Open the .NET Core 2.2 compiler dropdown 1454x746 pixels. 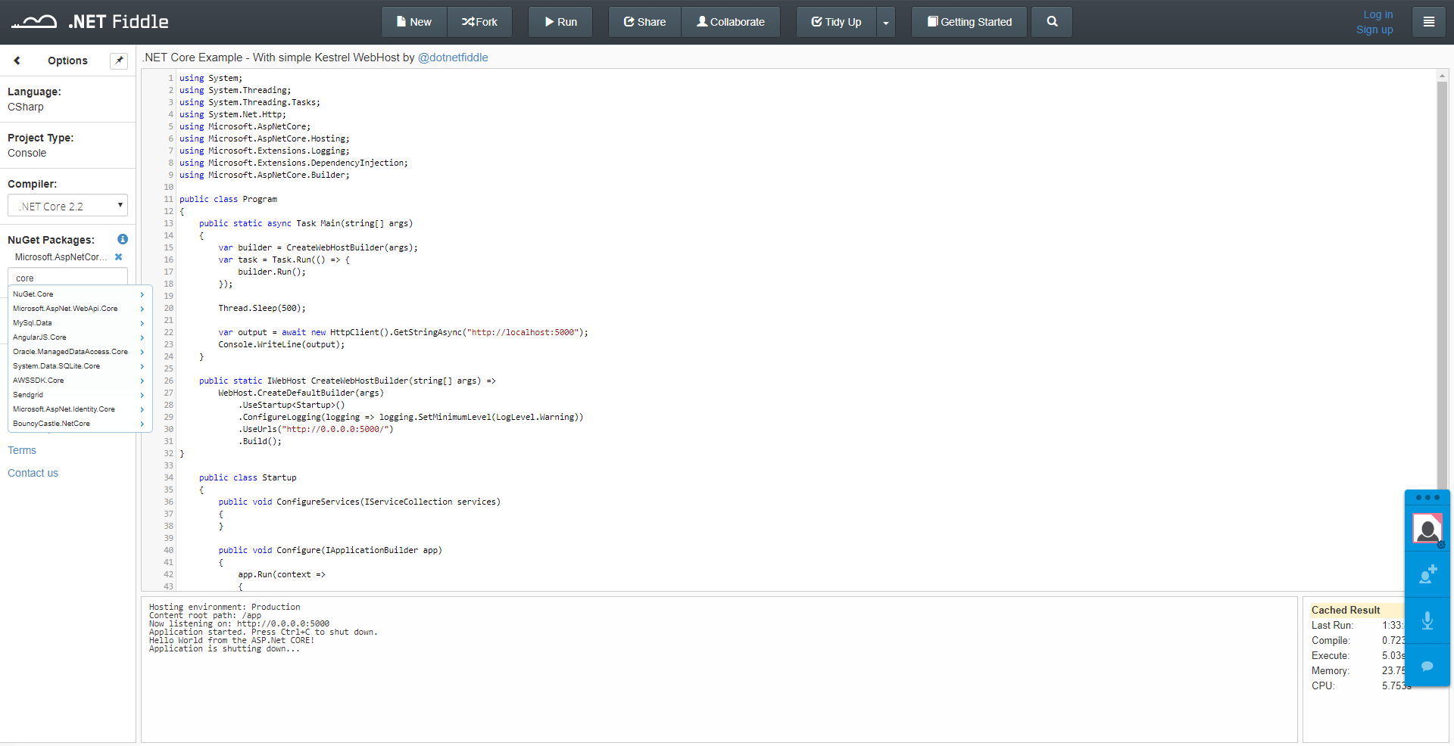coord(67,205)
